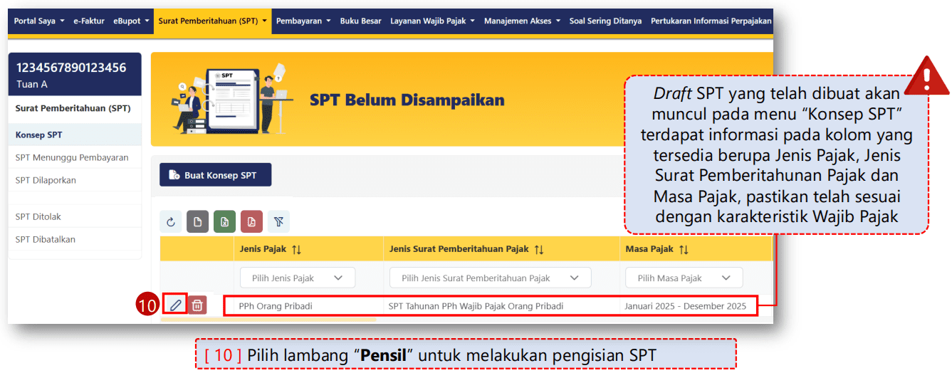Open the Buku Besar menu item

pos(360,21)
